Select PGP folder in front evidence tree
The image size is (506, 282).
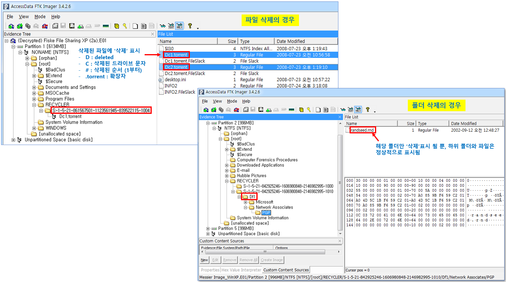pos(266,213)
